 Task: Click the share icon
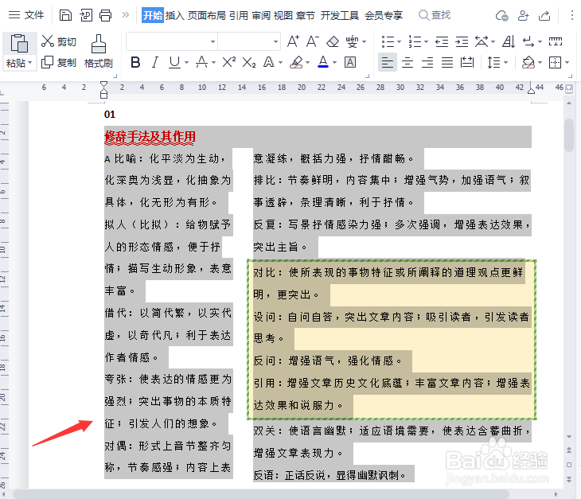coord(544,16)
